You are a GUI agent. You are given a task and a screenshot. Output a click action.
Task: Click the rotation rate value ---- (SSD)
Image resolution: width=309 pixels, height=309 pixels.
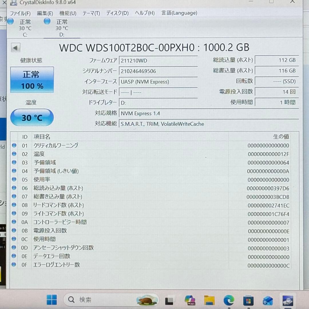click(277, 81)
